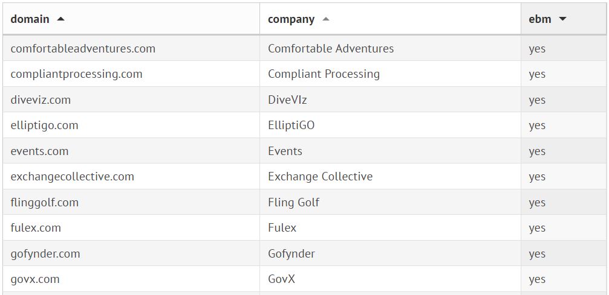
Task: Sort table by ebm header
Action: 540,19
